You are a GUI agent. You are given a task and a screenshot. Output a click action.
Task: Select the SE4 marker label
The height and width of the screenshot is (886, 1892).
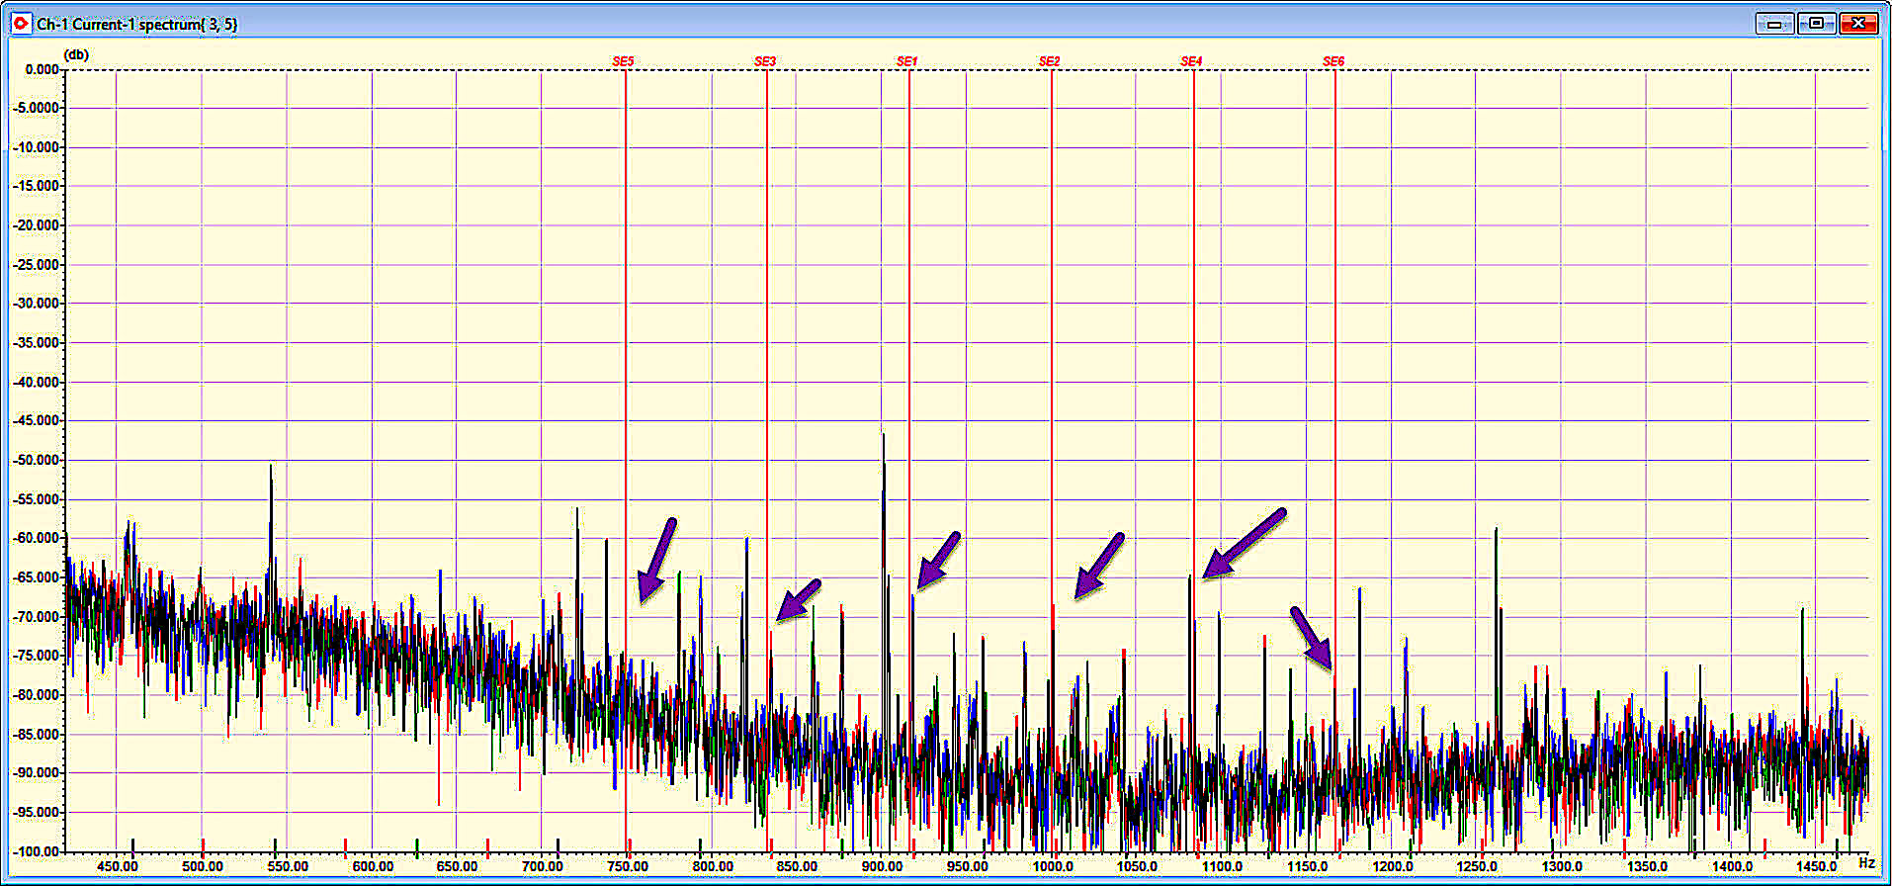1191,61
